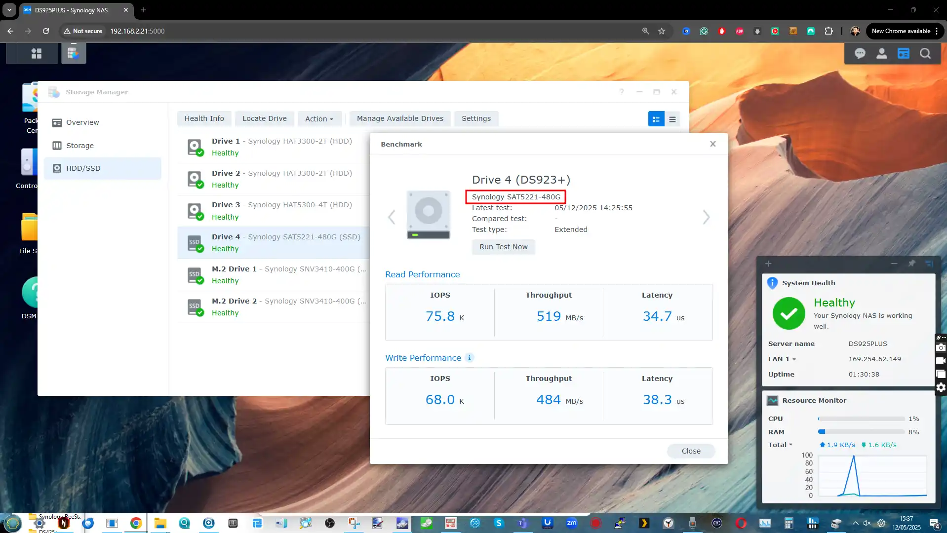Select HDD/SSD in Storage Manager sidebar

coord(103,168)
